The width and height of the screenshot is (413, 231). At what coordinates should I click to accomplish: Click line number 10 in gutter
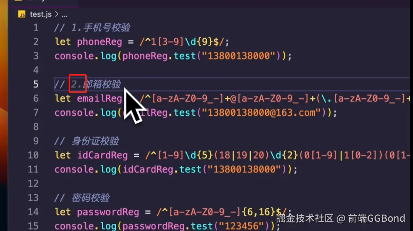33,155
